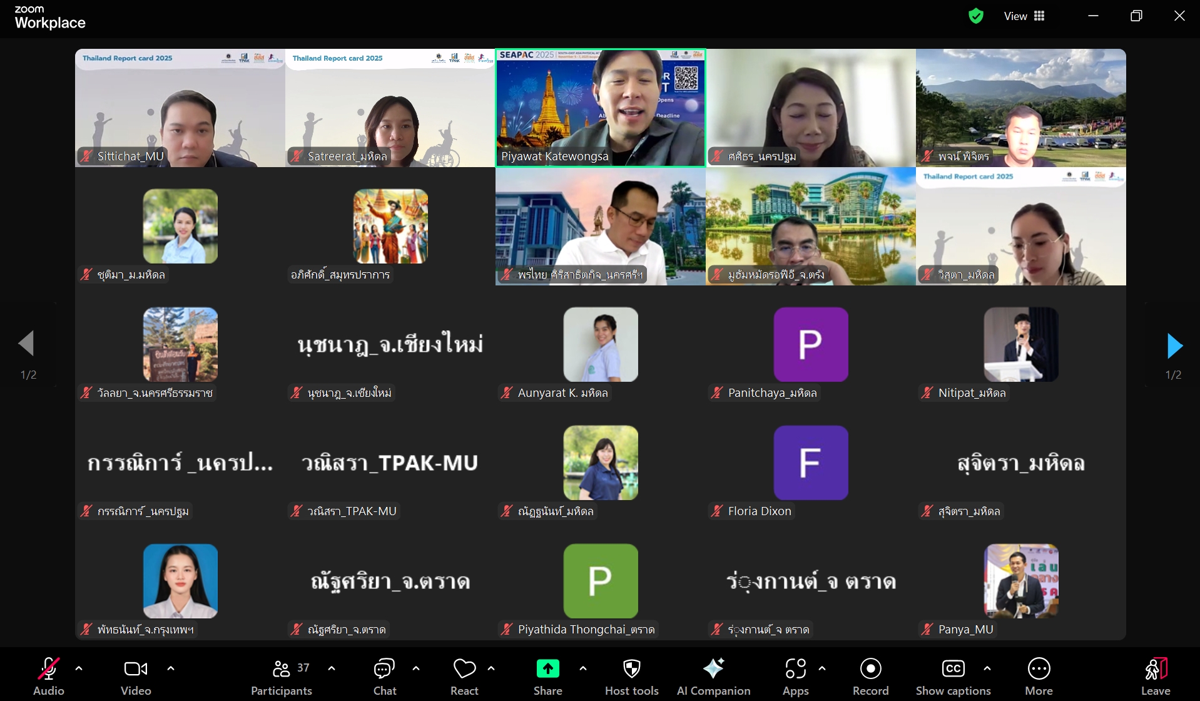
Task: Open the React emoji menu
Action: coord(464,677)
